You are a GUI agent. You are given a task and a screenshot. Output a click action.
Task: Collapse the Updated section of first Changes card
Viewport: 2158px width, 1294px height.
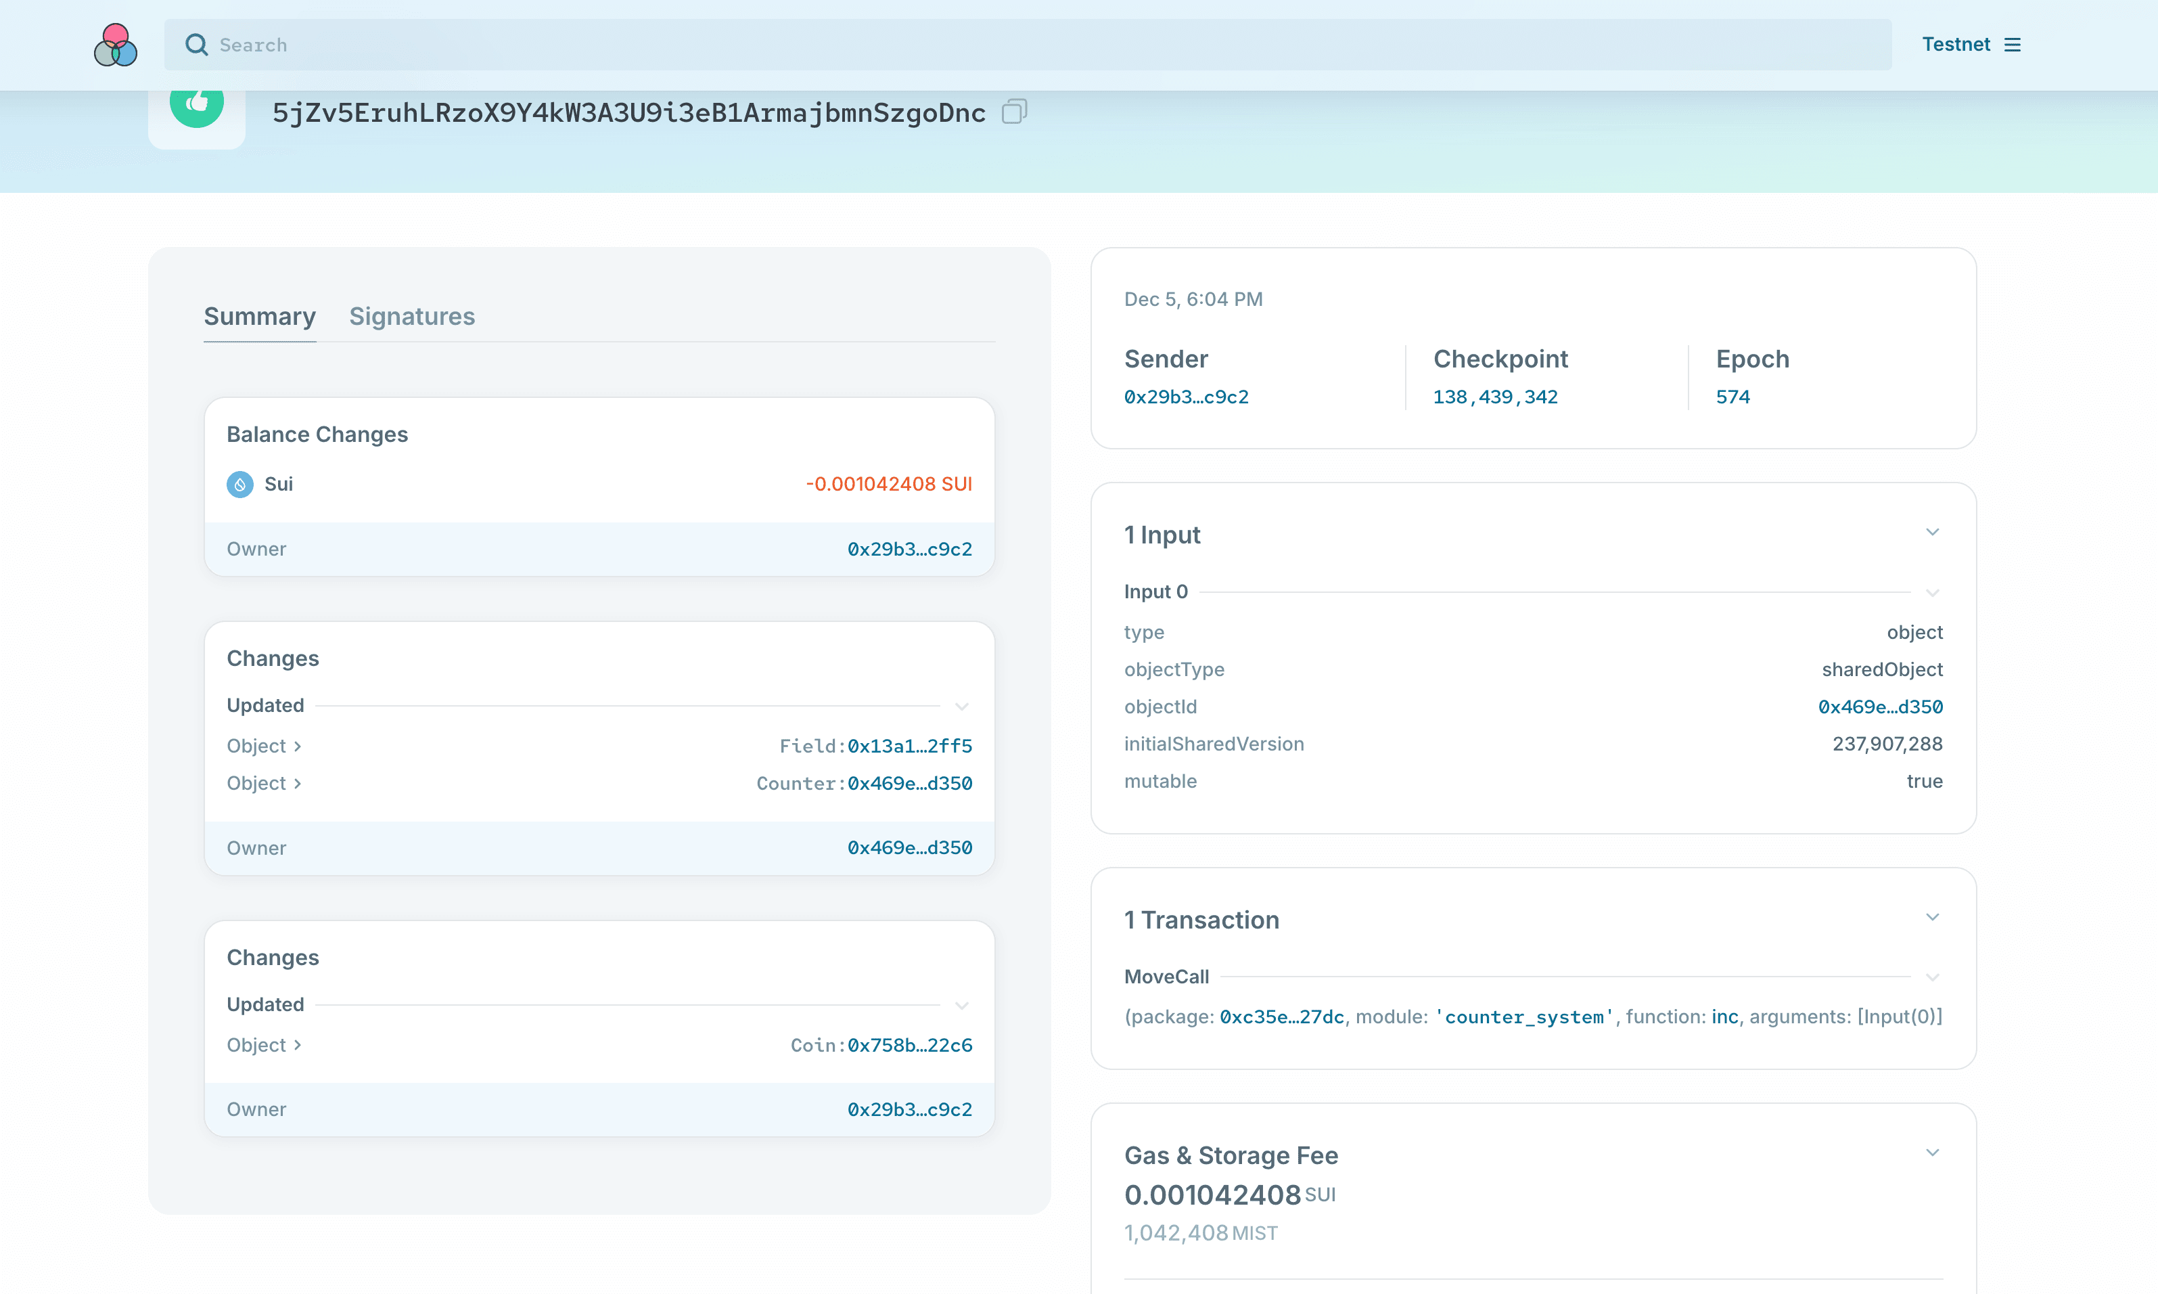(962, 707)
